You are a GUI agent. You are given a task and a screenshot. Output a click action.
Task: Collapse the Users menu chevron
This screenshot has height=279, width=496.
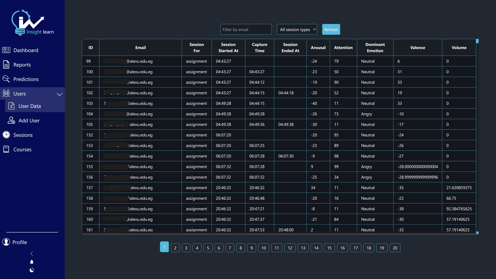coord(59,94)
